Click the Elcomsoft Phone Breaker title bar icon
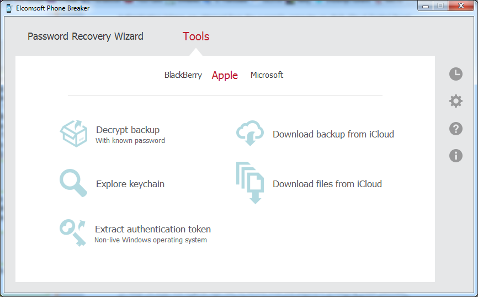 (9, 8)
